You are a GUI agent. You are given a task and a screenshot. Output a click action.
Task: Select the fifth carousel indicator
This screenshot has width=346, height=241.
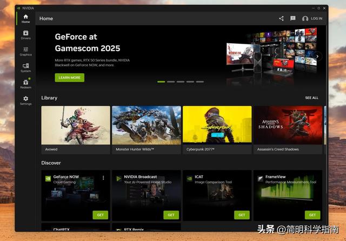(200, 82)
